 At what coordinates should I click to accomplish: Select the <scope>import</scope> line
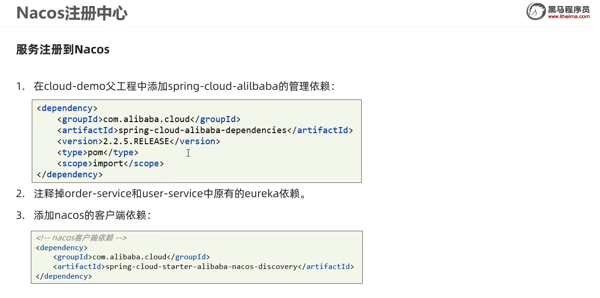click(x=111, y=164)
